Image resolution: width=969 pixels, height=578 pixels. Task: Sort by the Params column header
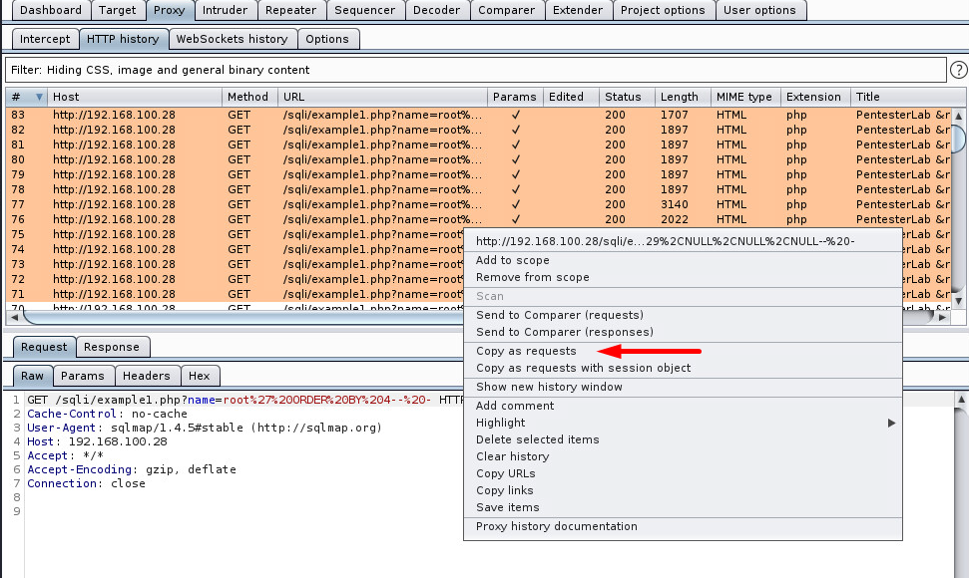(x=515, y=97)
